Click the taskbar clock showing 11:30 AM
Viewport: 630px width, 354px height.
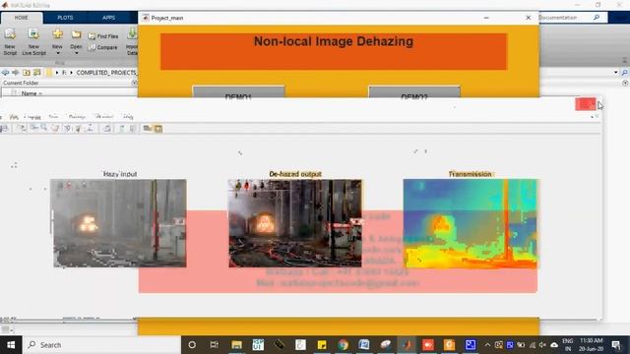coord(592,345)
